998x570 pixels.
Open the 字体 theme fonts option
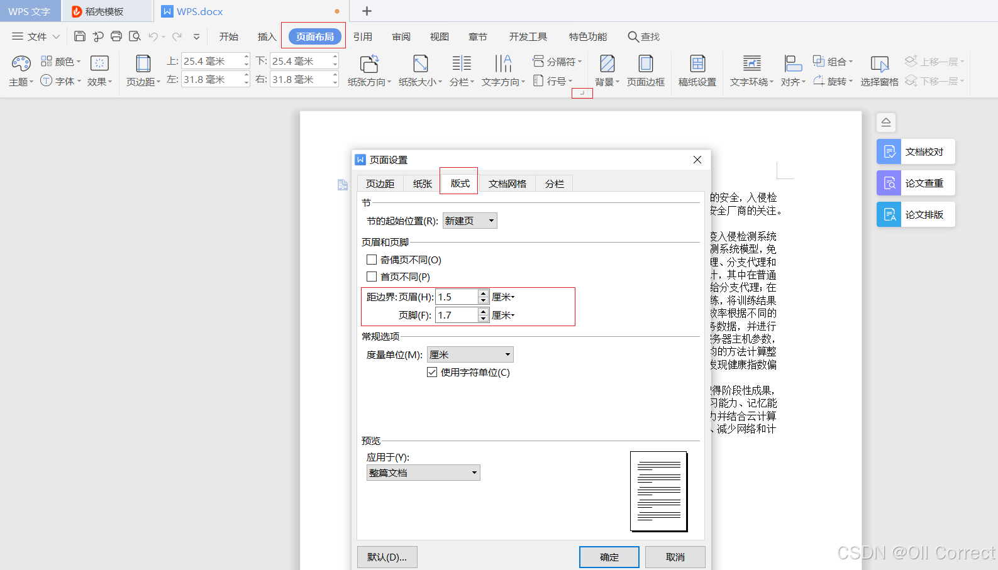click(x=61, y=80)
